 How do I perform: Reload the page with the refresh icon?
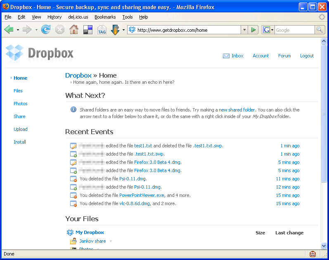click(46, 29)
